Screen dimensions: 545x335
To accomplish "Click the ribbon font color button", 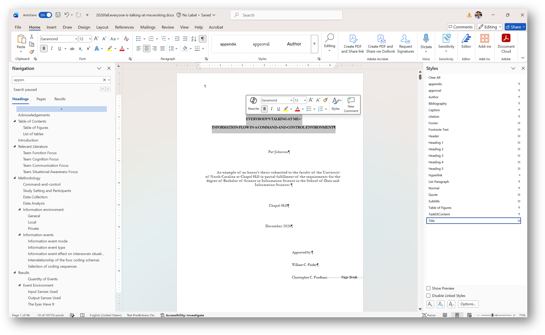I will click(x=122, y=49).
